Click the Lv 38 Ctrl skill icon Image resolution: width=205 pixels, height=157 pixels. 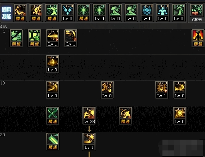[89, 116]
